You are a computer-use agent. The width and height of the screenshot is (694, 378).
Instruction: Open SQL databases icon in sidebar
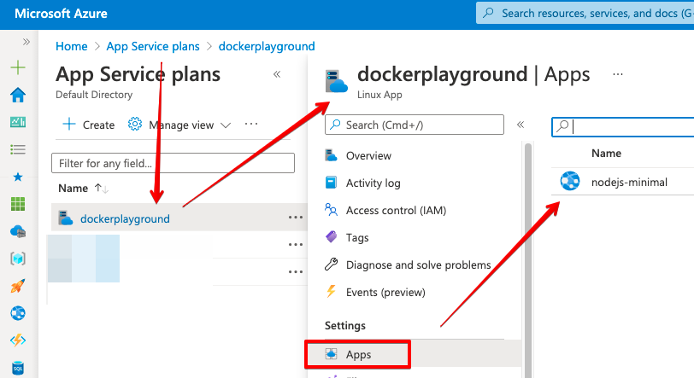click(x=17, y=368)
